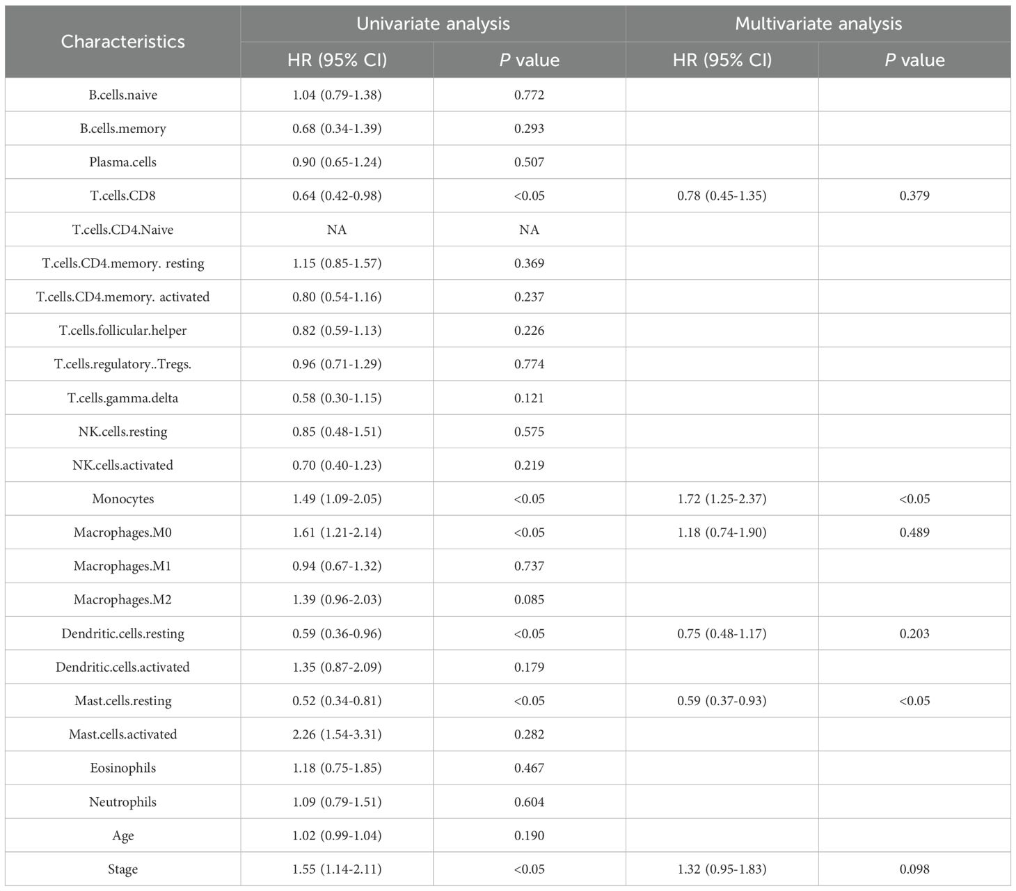The height and width of the screenshot is (891, 1016).
Task: Click the T.cells.CD8 row label
Action: point(122,196)
